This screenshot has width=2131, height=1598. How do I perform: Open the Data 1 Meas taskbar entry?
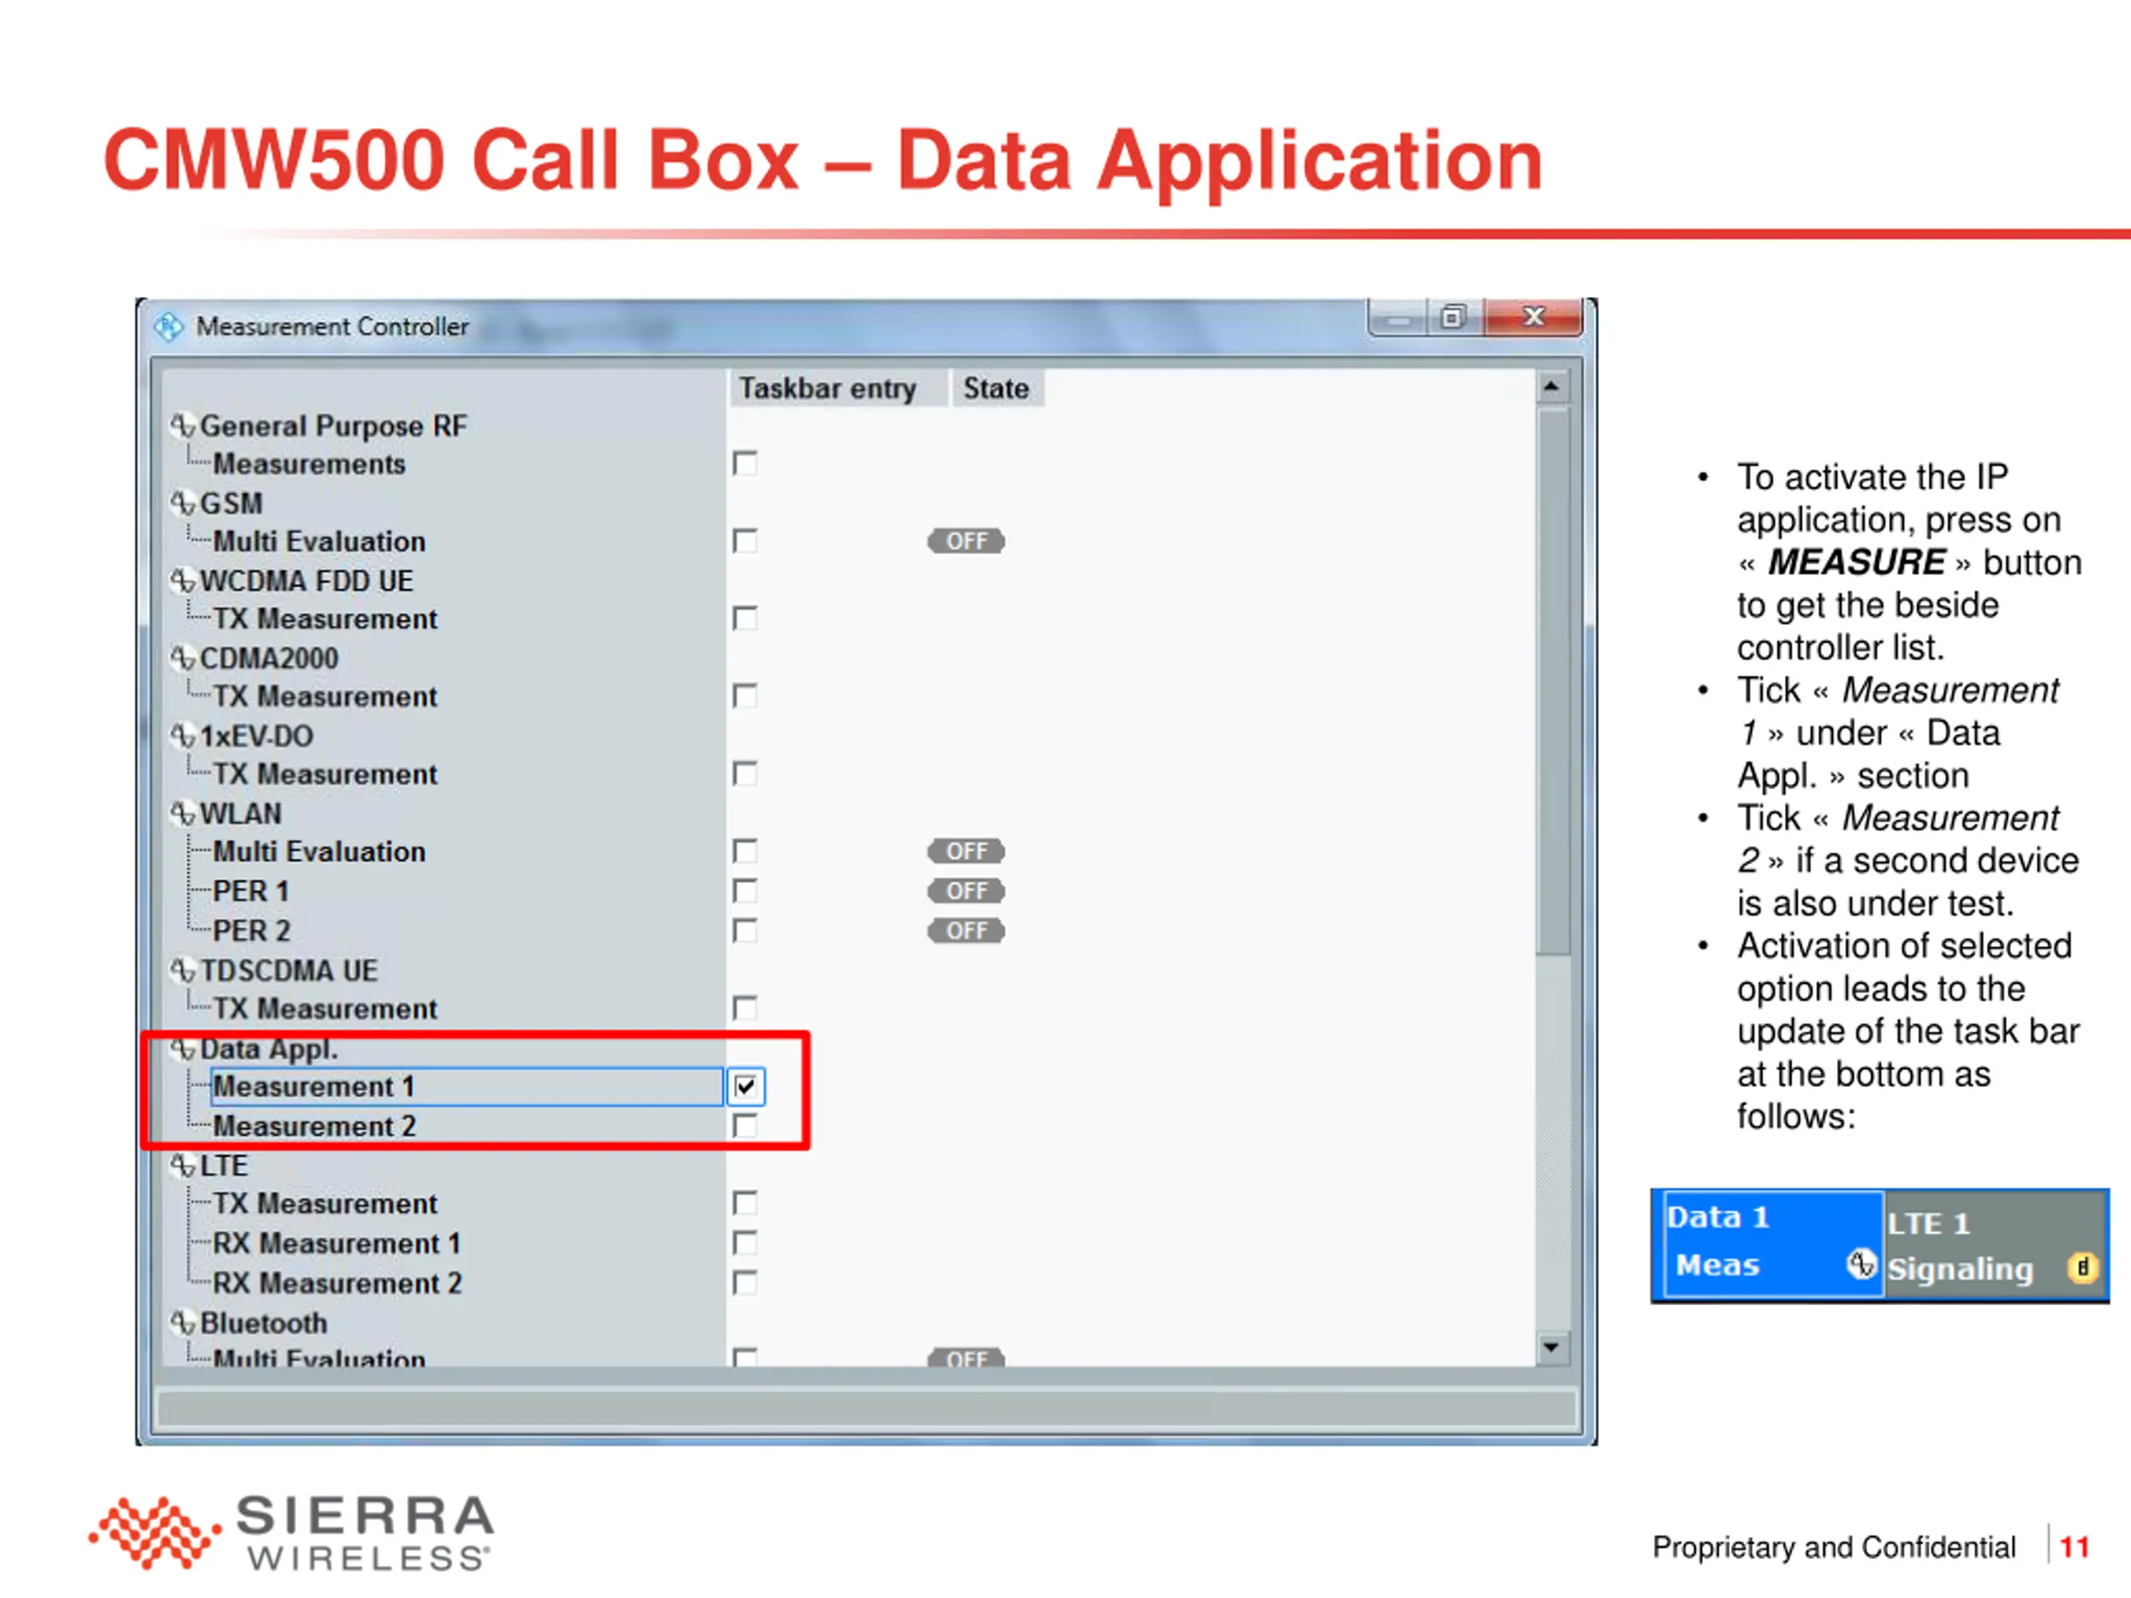1772,1243
